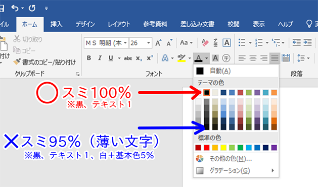Viewport: 318px width, 187px height.
Task: Select orange theme color swatch
Action: coord(274,93)
